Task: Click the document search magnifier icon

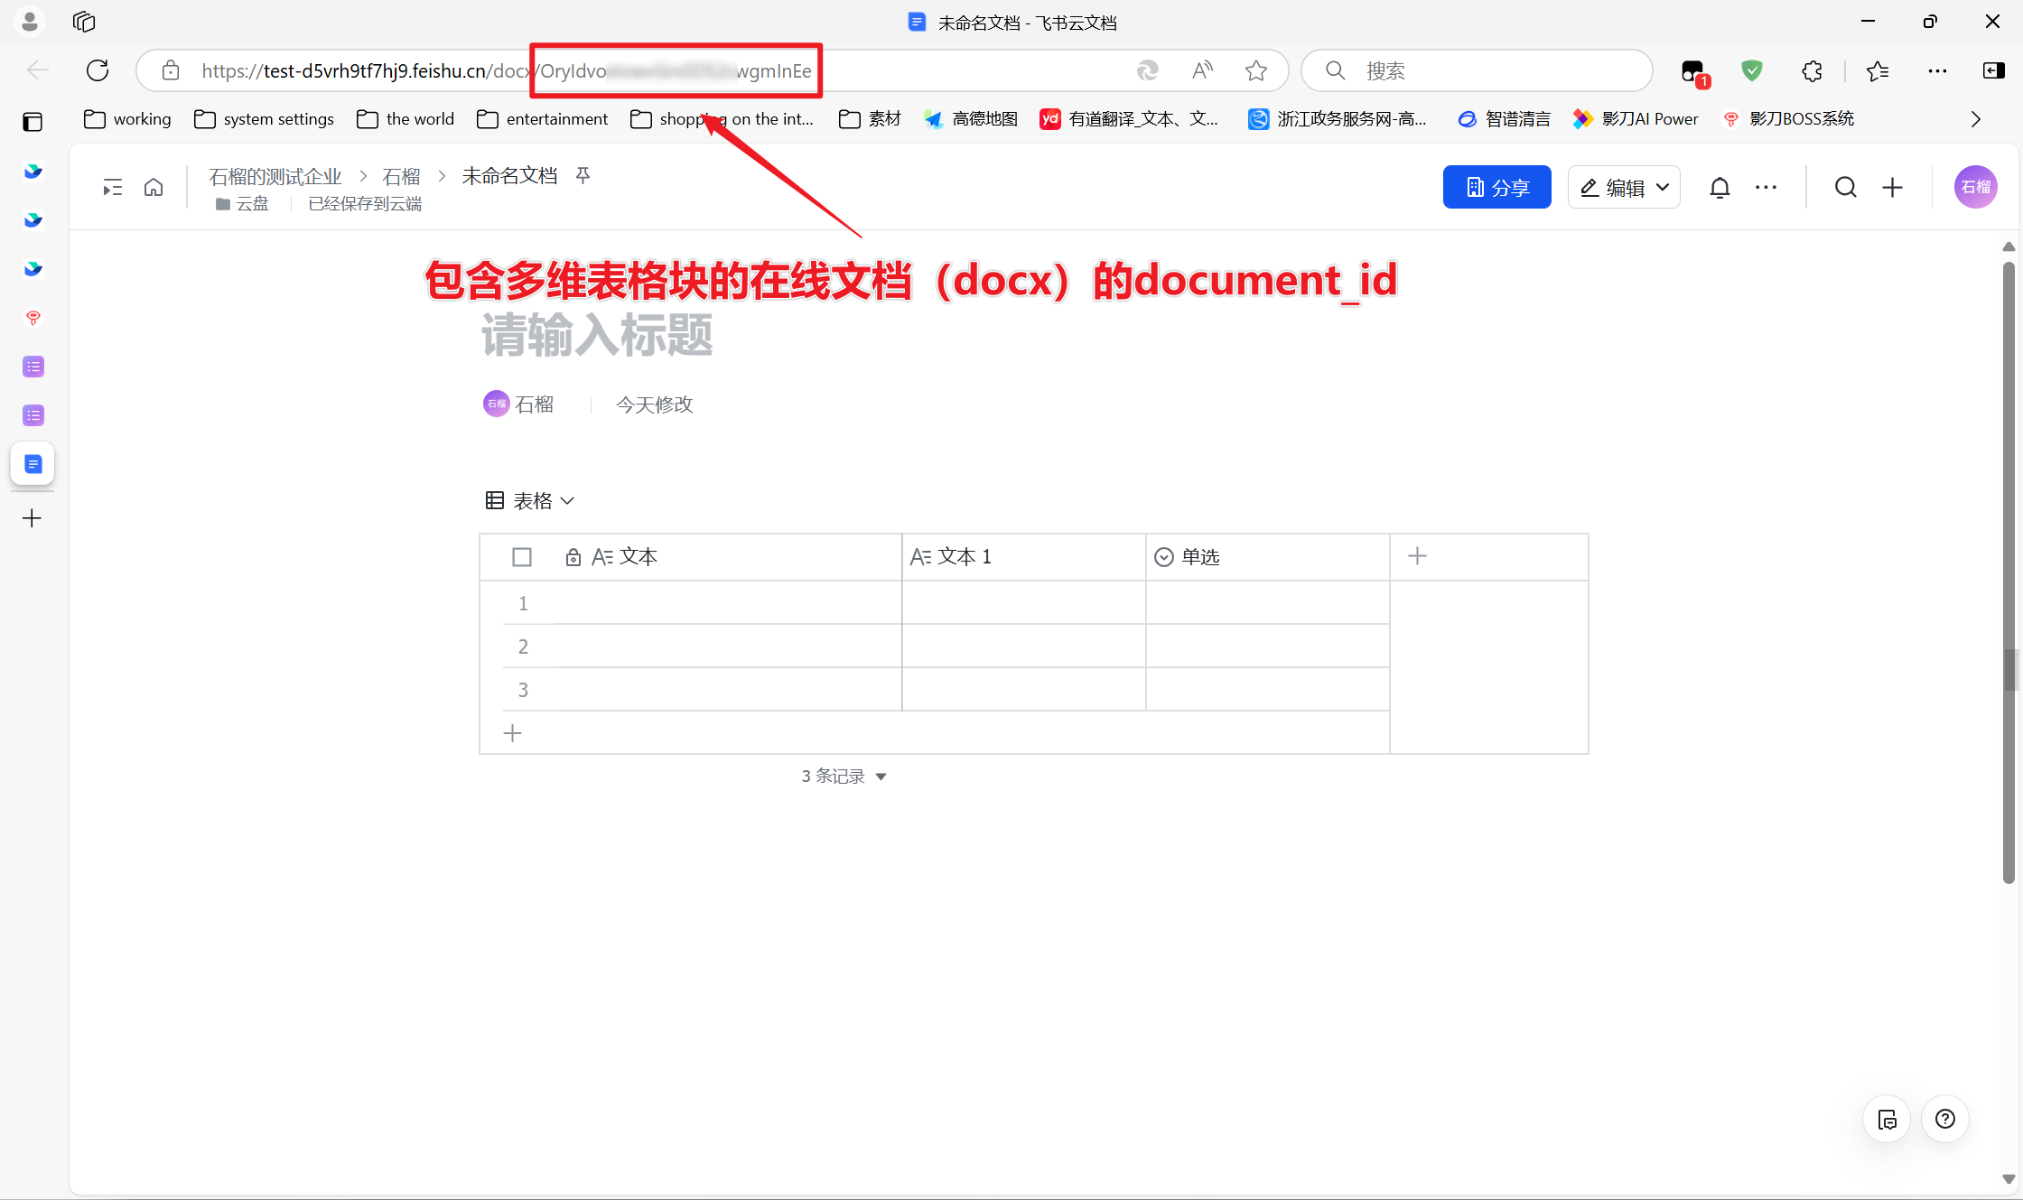Action: pos(1845,187)
